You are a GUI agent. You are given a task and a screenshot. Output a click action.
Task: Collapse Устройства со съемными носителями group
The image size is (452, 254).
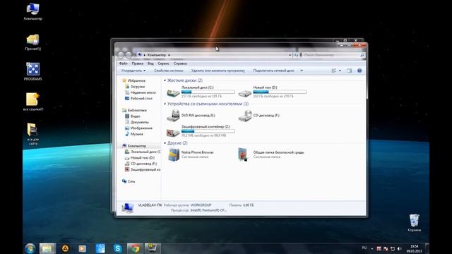pyautogui.click(x=165, y=104)
